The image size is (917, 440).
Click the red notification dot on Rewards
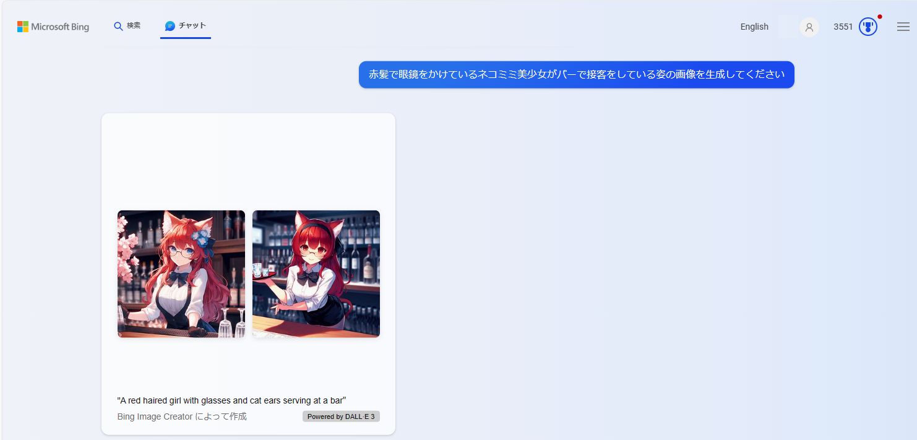point(880,16)
